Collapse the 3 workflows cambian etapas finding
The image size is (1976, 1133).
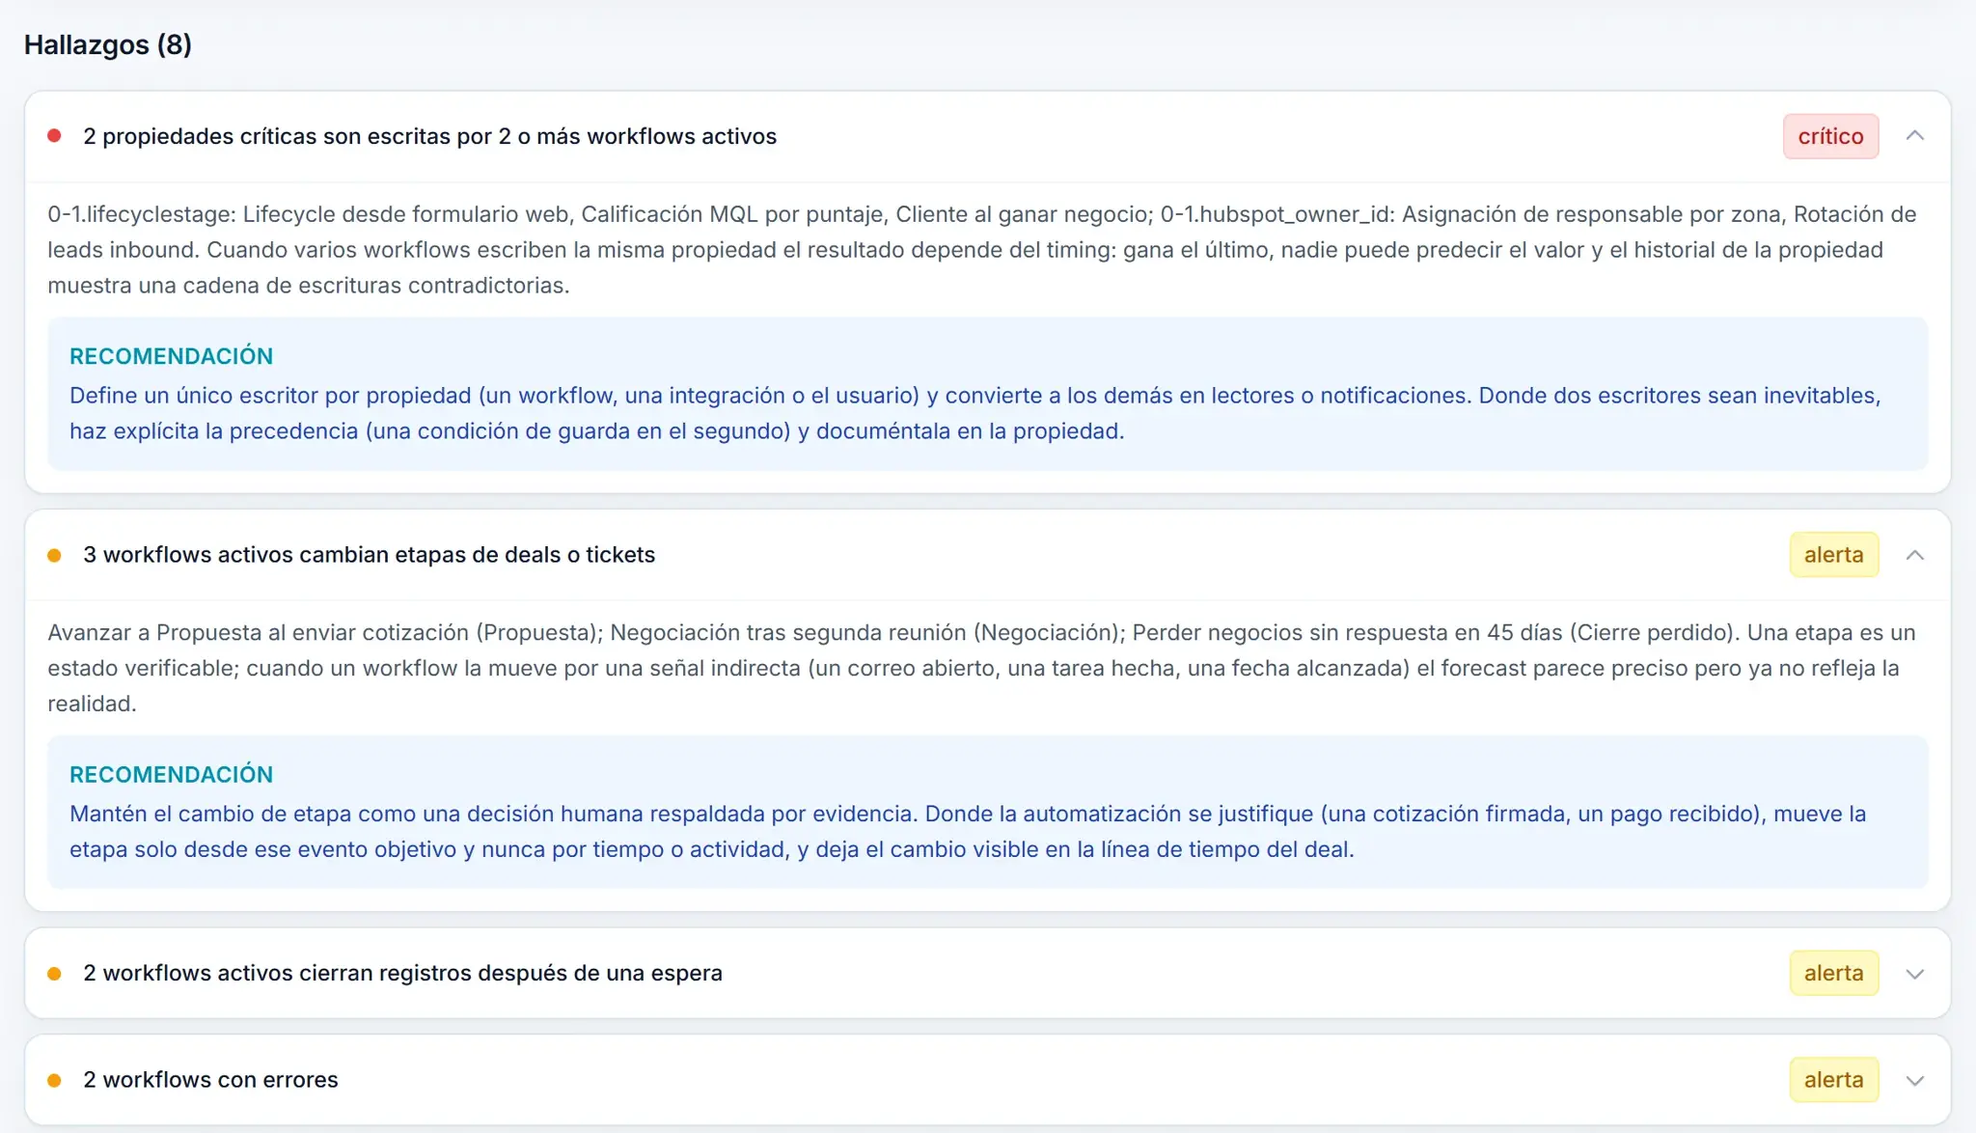click(1914, 555)
